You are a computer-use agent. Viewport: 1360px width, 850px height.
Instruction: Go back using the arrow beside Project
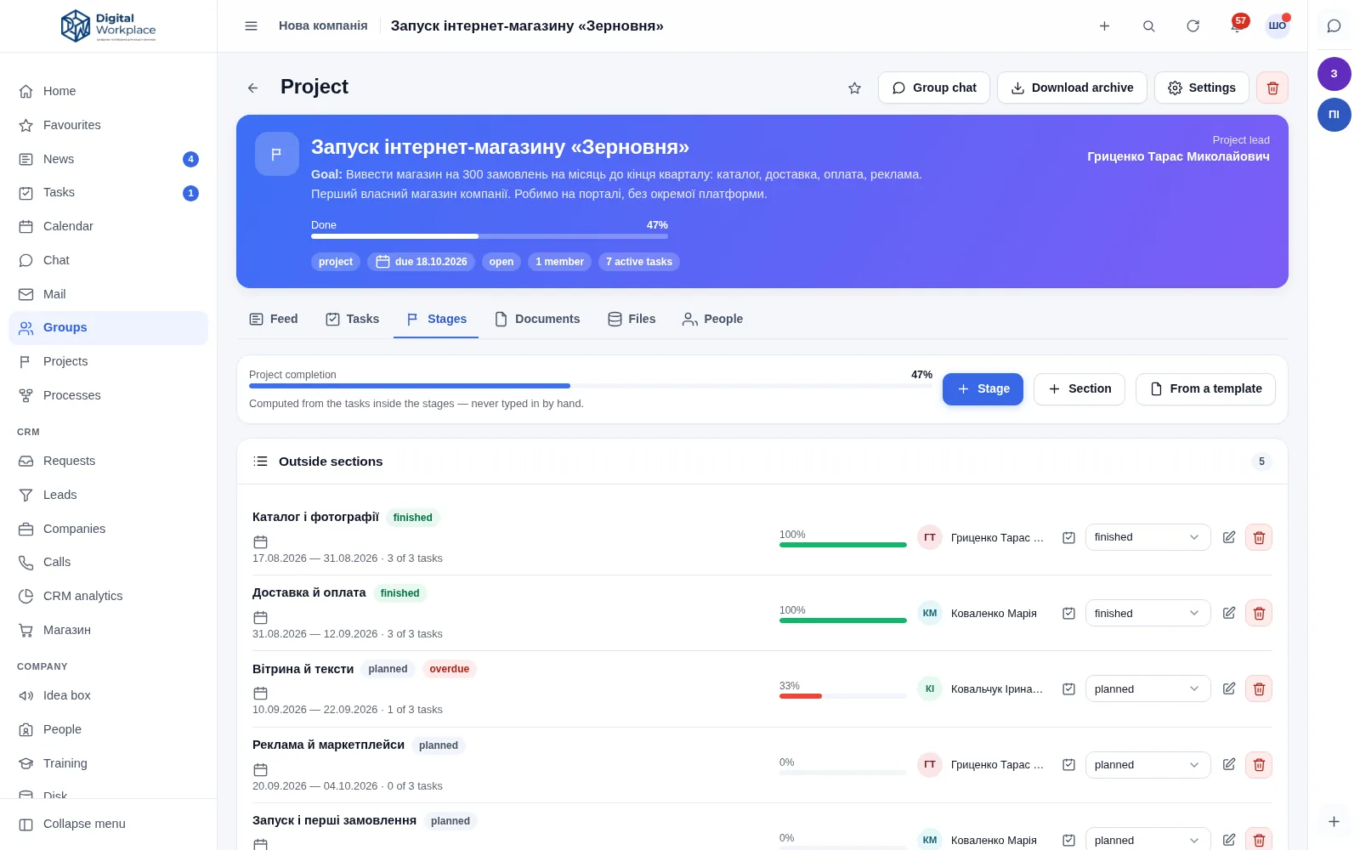click(252, 88)
